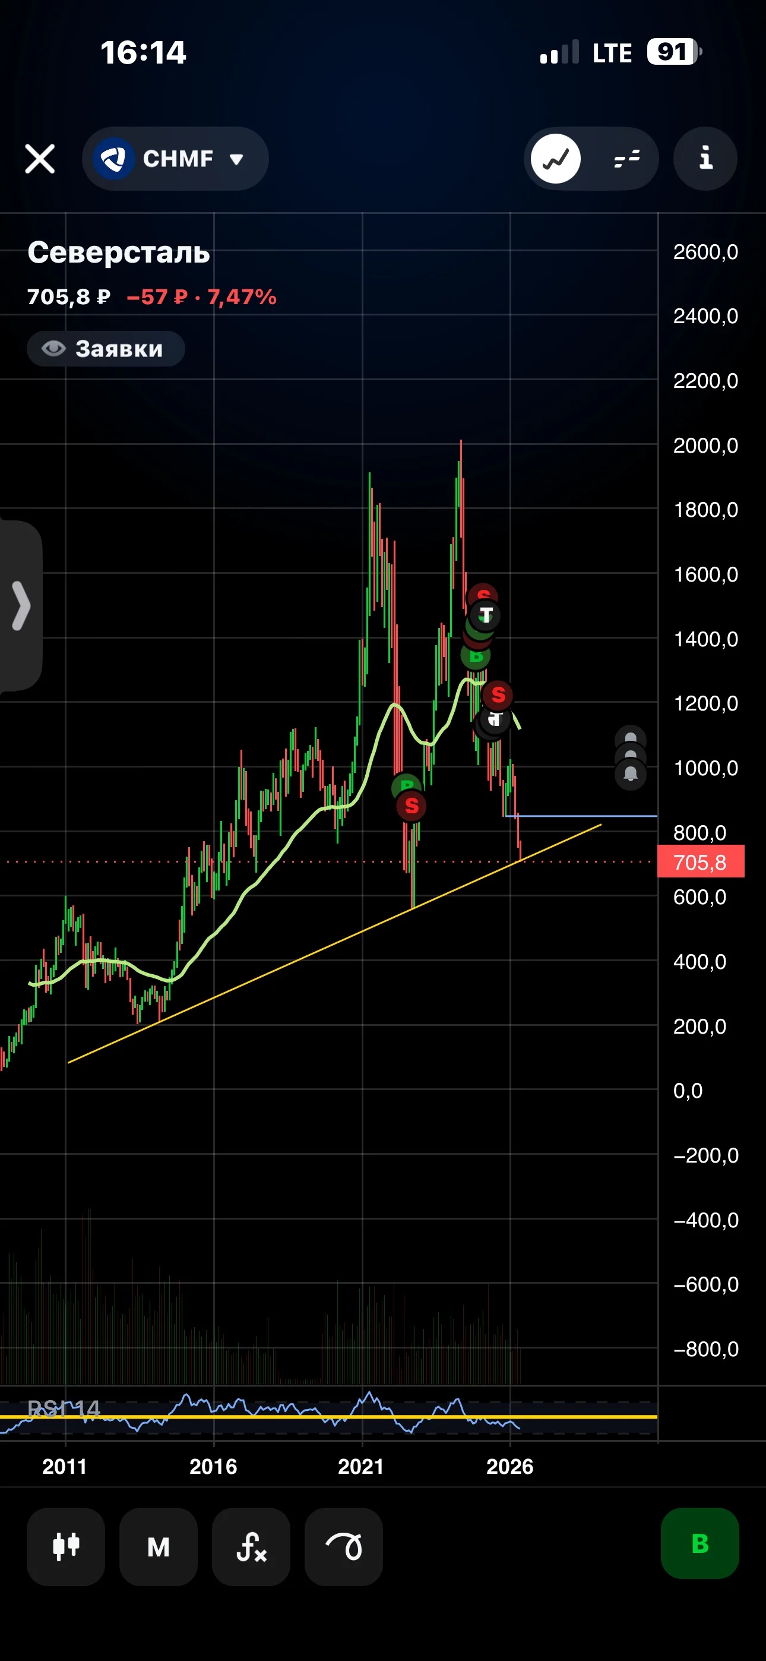Viewport: 766px width, 1661px height.
Task: Open the candlestick chart type selector
Action: click(x=66, y=1546)
